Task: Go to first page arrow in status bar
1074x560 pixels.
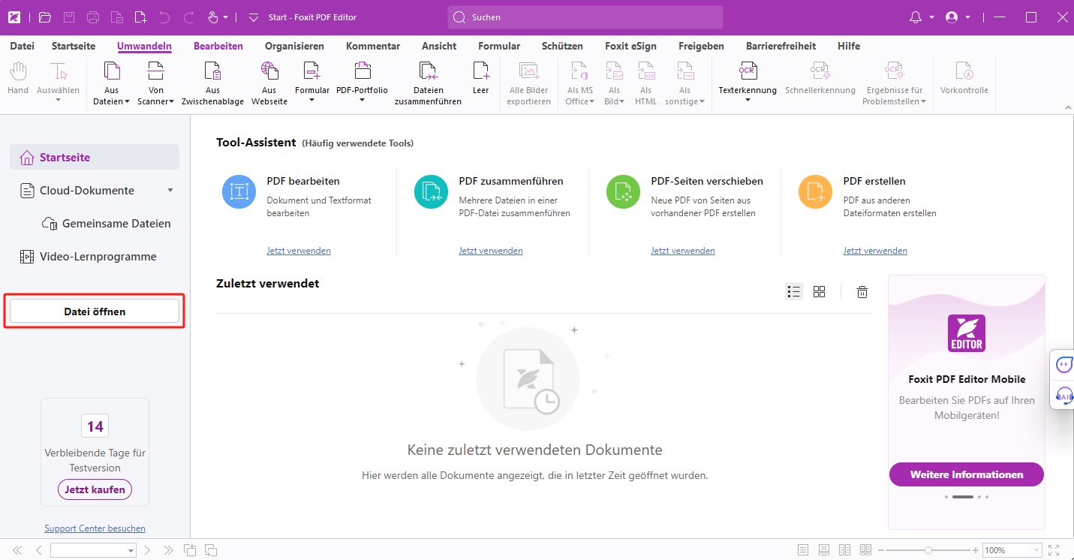Action: tap(17, 550)
